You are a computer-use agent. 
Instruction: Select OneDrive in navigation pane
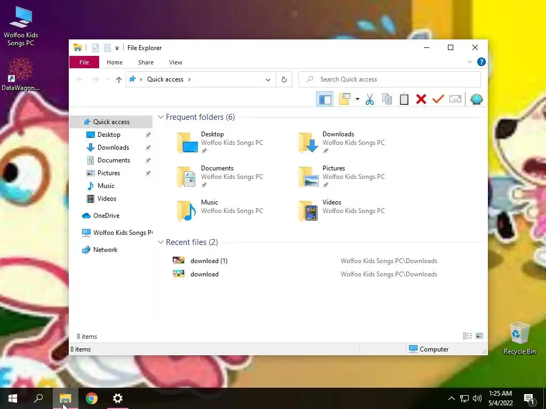pos(106,216)
